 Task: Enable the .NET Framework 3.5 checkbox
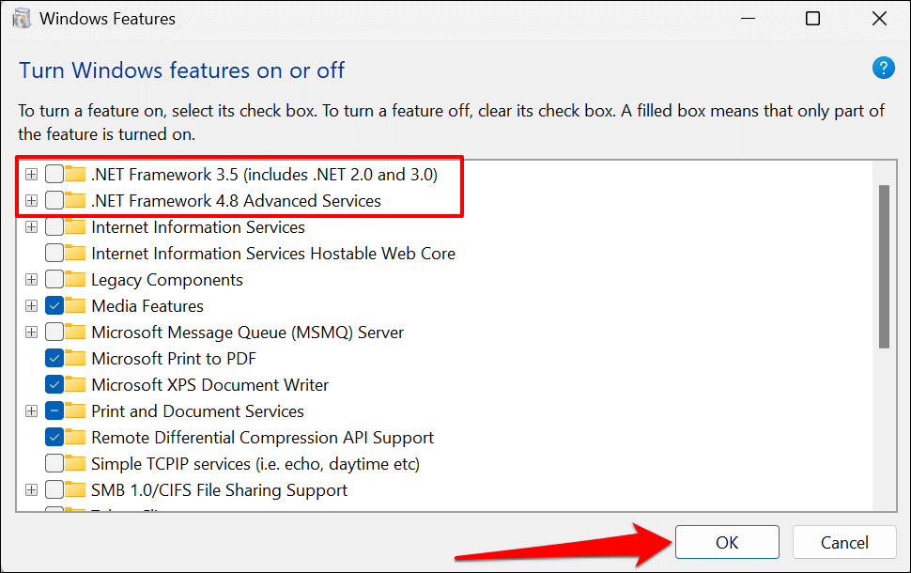pyautogui.click(x=54, y=175)
